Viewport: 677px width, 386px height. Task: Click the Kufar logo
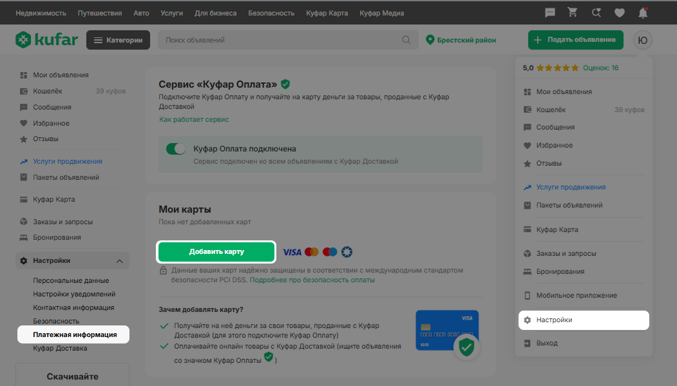pyautogui.click(x=46, y=40)
